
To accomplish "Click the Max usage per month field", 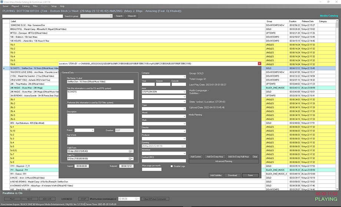I will [x=152, y=169].
